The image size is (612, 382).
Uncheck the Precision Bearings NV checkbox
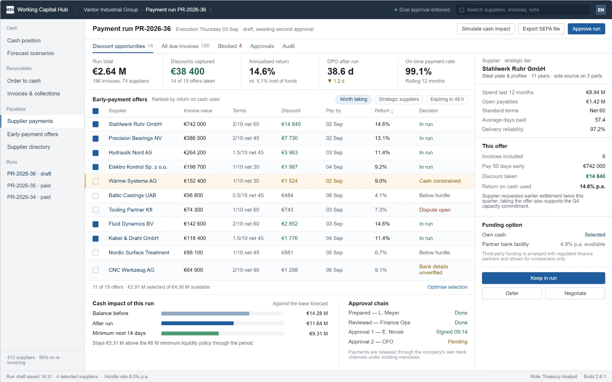(95, 138)
